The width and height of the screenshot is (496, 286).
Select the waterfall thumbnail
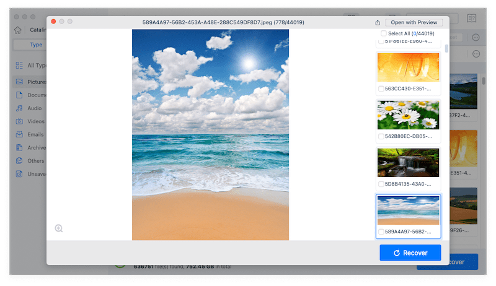[x=408, y=163]
